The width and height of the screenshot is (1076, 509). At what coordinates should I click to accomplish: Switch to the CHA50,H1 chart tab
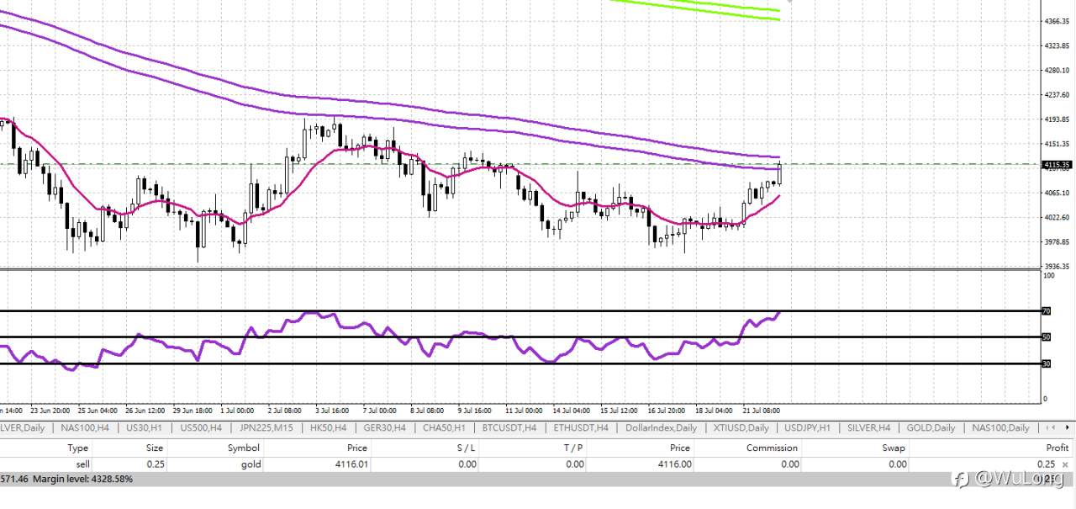pyautogui.click(x=443, y=427)
